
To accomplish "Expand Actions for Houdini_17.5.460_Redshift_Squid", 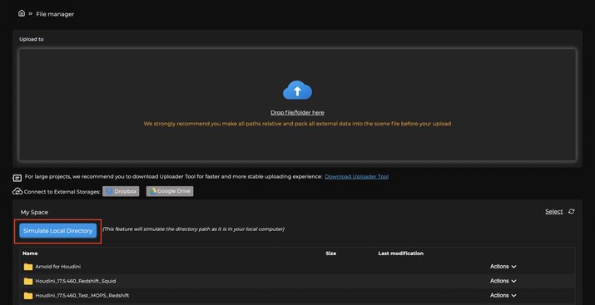I will pyautogui.click(x=503, y=281).
